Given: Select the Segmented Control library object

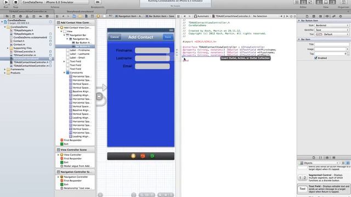Looking at the screenshot, I should point(324,178).
